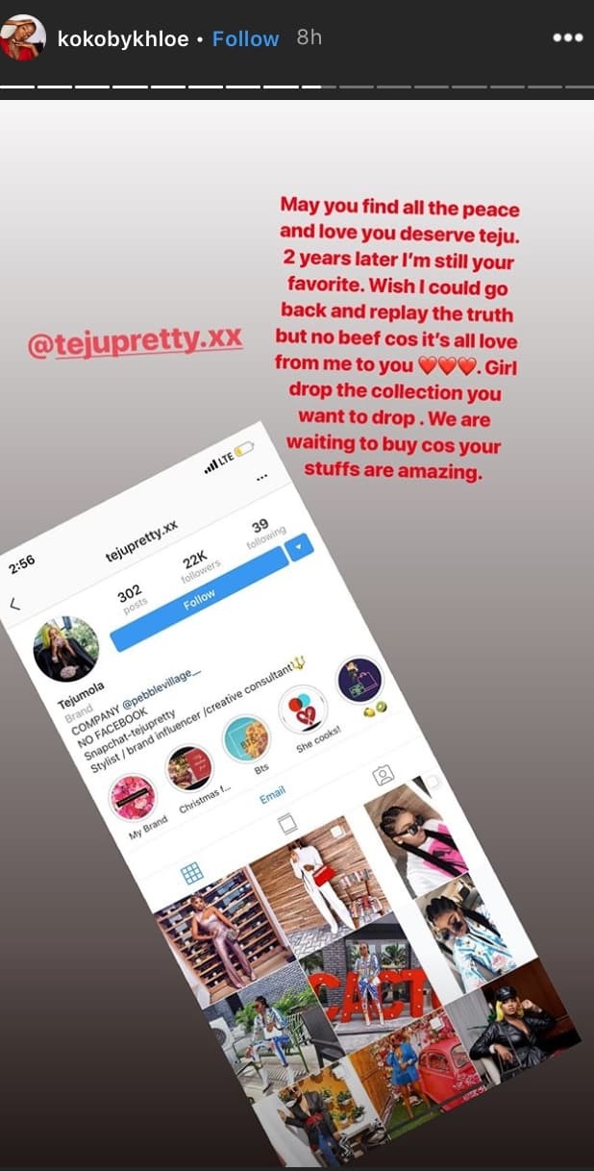Open the Tejumola profile picture
Image resolution: width=594 pixels, height=1171 pixels.
[x=65, y=649]
